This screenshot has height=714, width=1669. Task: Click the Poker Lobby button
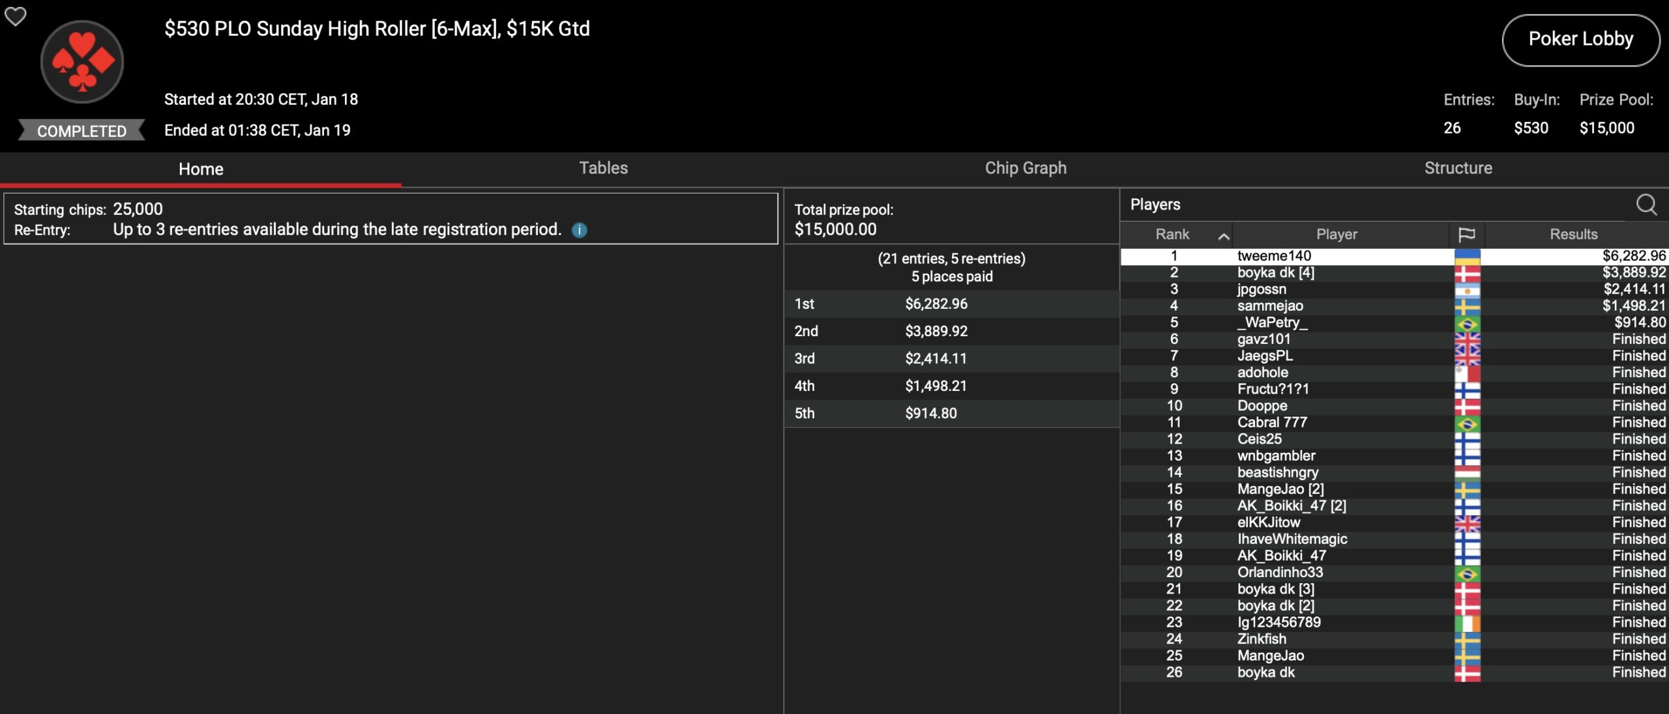[1580, 39]
